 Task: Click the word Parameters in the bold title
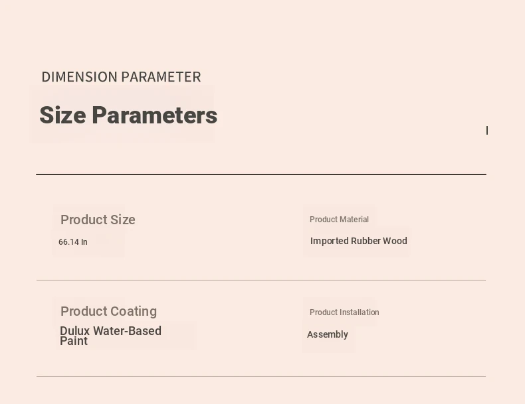click(155, 115)
